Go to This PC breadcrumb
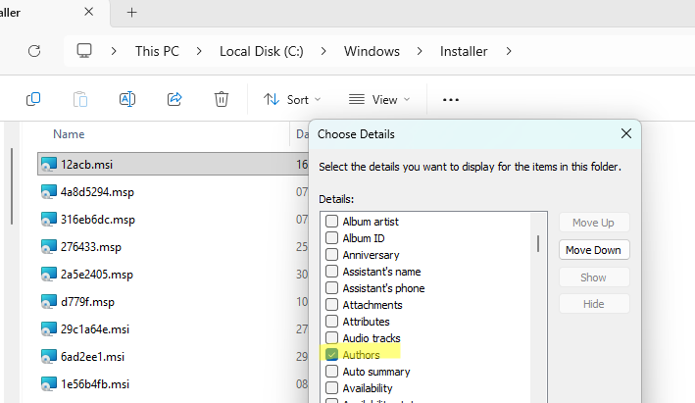This screenshot has width=695, height=403. coord(157,51)
